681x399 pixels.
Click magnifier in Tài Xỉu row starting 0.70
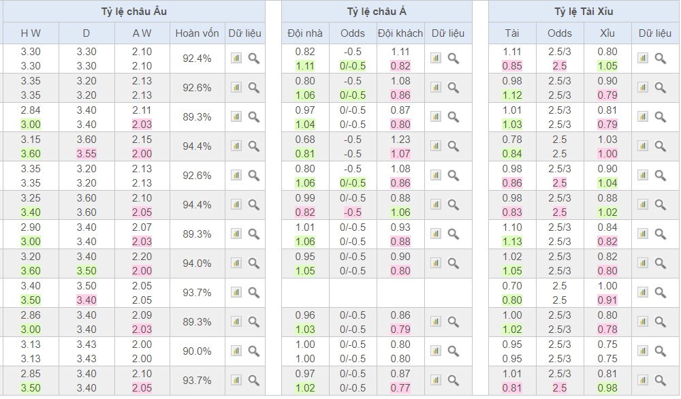click(660, 293)
